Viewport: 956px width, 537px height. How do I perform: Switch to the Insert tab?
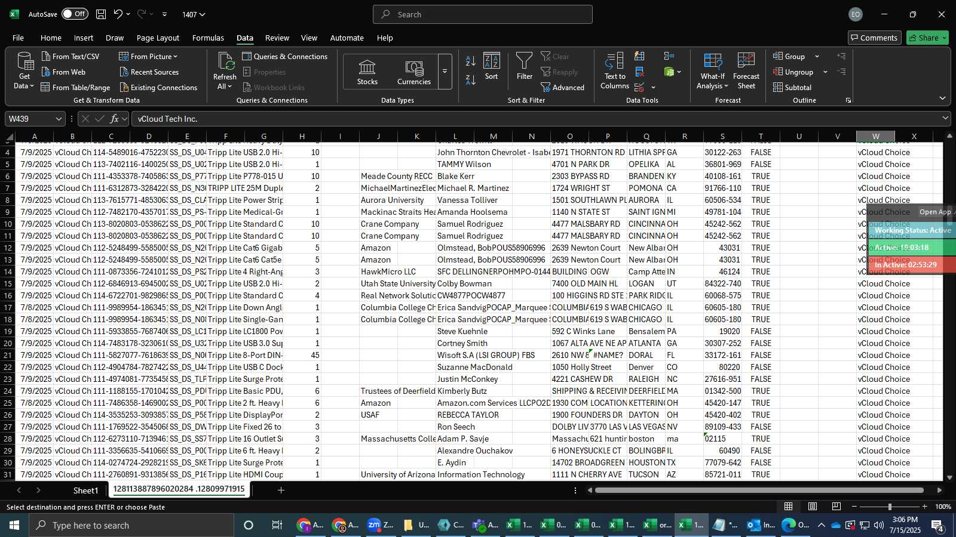tap(84, 38)
